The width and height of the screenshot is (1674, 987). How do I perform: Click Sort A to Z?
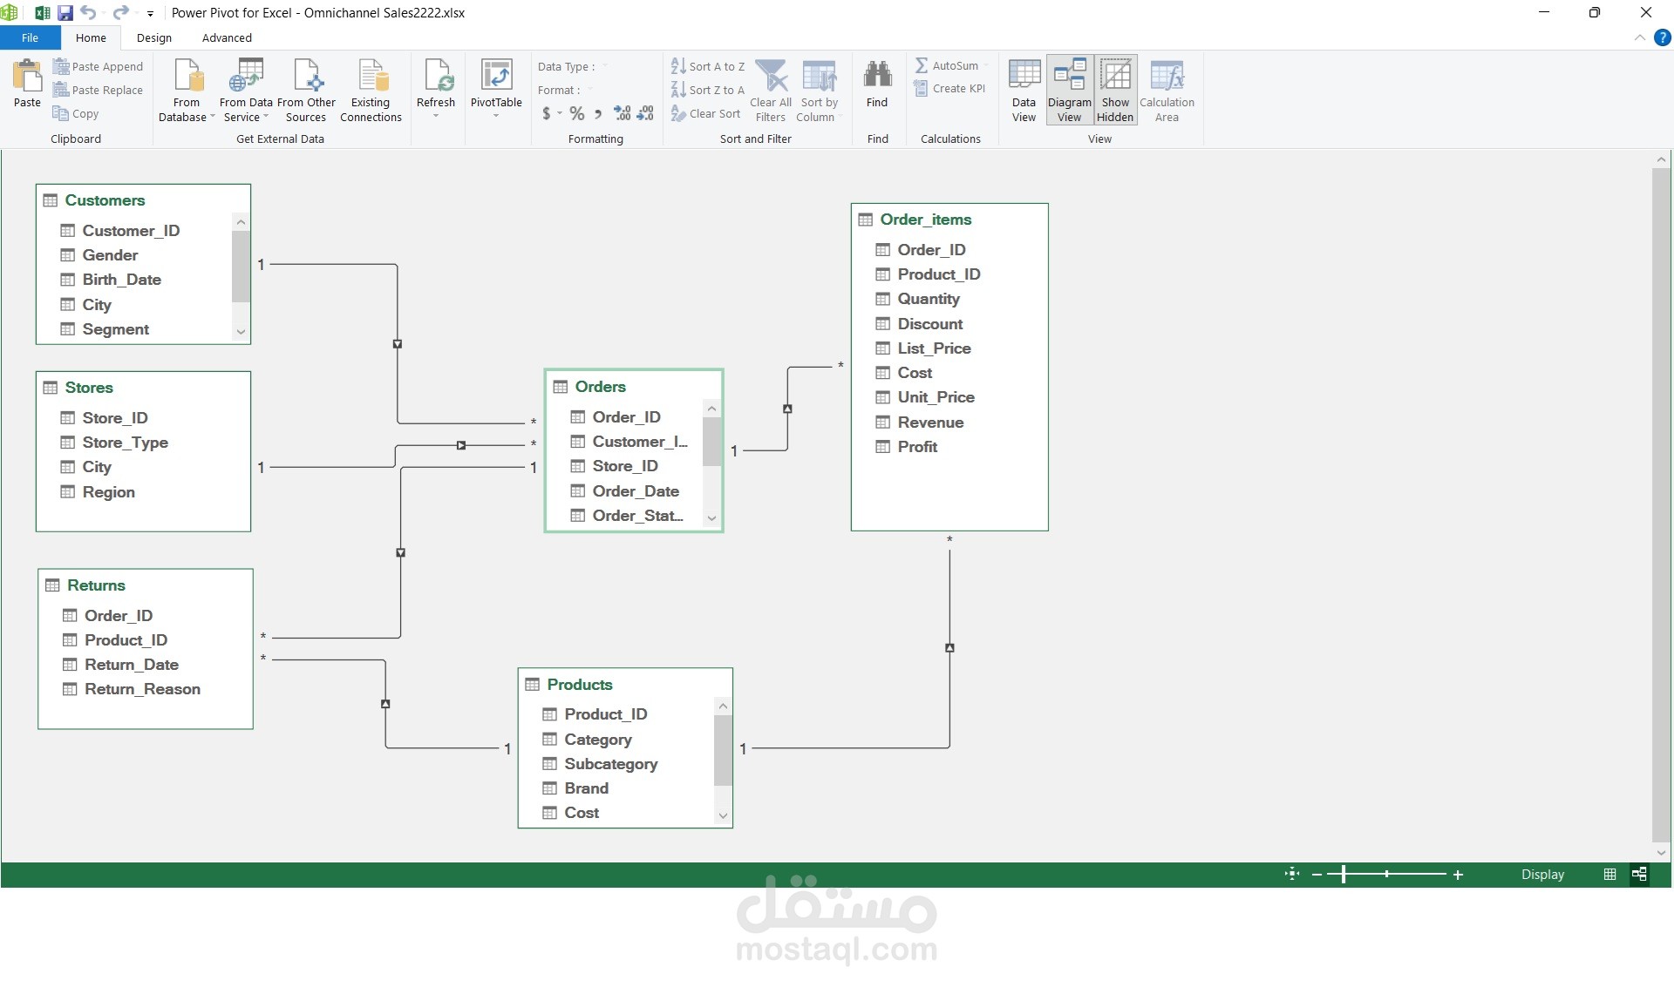pos(708,65)
